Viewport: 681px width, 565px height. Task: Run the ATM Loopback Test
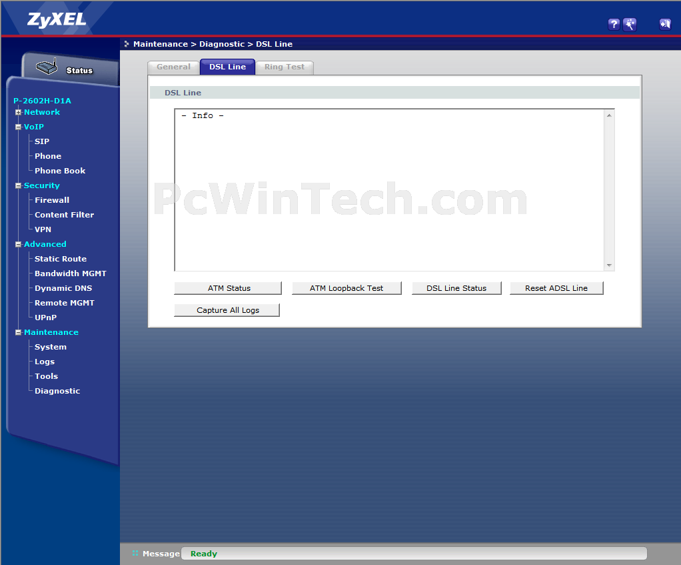point(346,288)
